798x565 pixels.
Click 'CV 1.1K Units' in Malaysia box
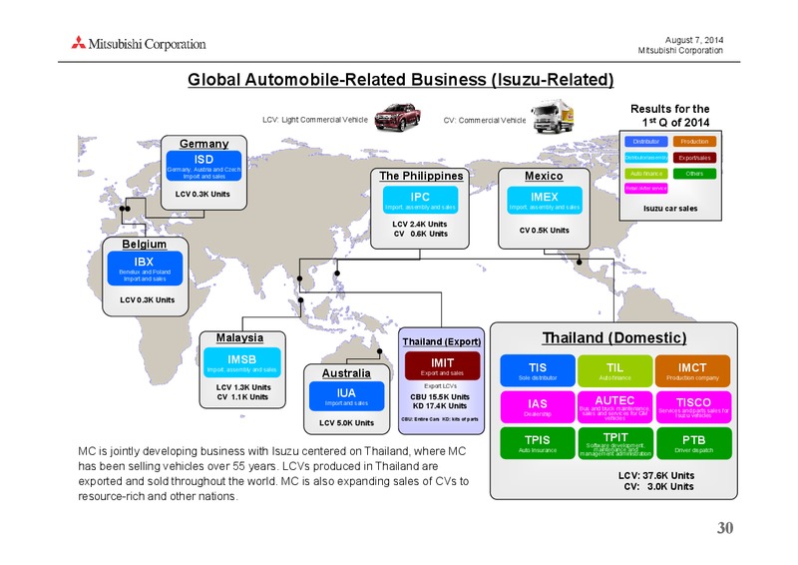click(242, 397)
